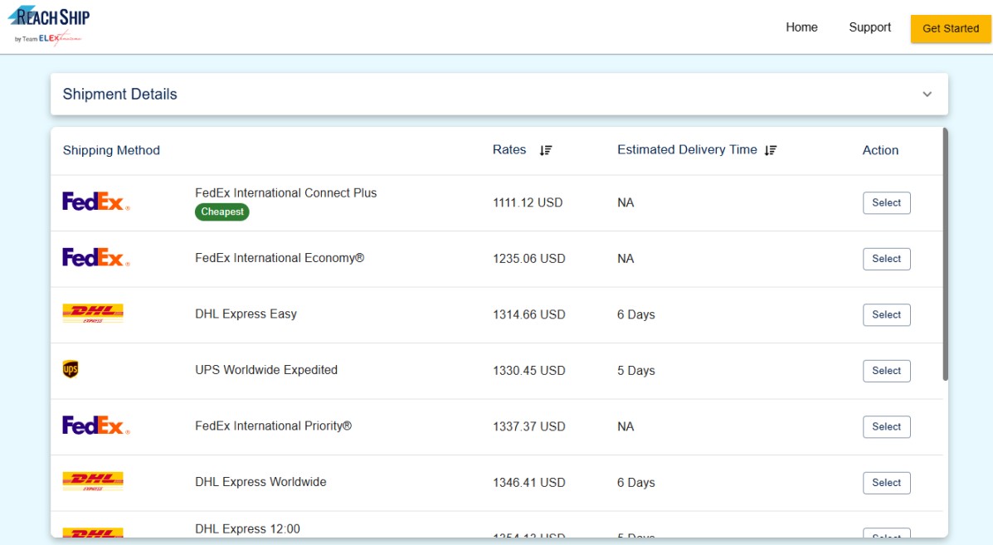Select DHL Express Easy rate
The width and height of the screenshot is (993, 545).
pyautogui.click(x=887, y=314)
